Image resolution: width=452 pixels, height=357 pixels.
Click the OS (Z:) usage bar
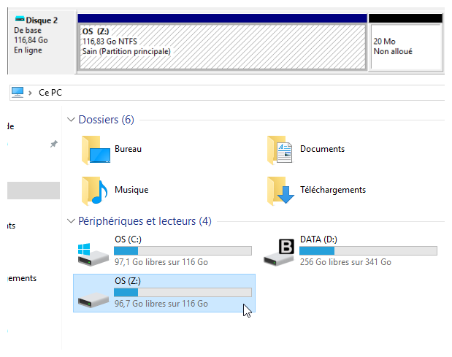183,293
